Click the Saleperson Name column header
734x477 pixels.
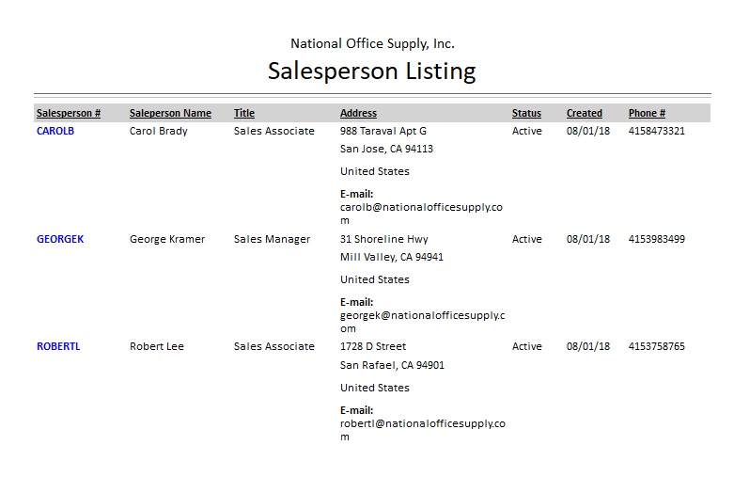(x=170, y=114)
